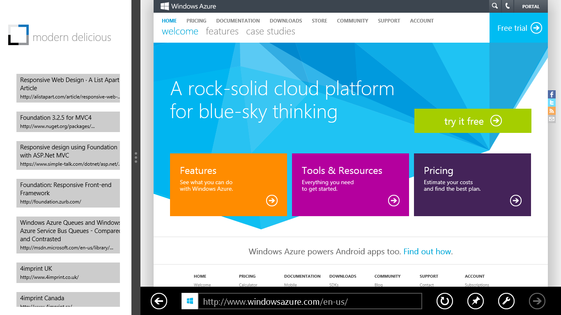The width and height of the screenshot is (561, 315).
Task: Open Responsive Web Design A List Apart bookmark
Action: pyautogui.click(x=68, y=88)
